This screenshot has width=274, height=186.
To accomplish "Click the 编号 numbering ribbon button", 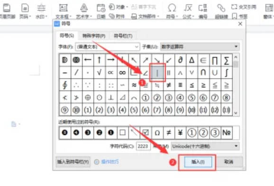I will pyautogui.click(x=203, y=11).
